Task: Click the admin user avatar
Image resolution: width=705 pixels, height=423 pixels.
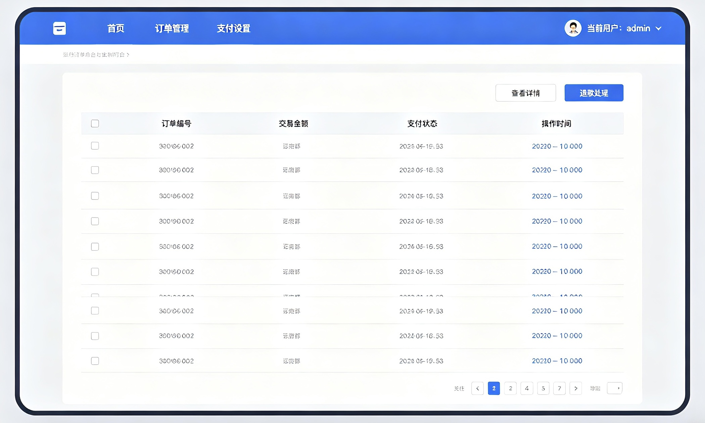Action: 573,28
